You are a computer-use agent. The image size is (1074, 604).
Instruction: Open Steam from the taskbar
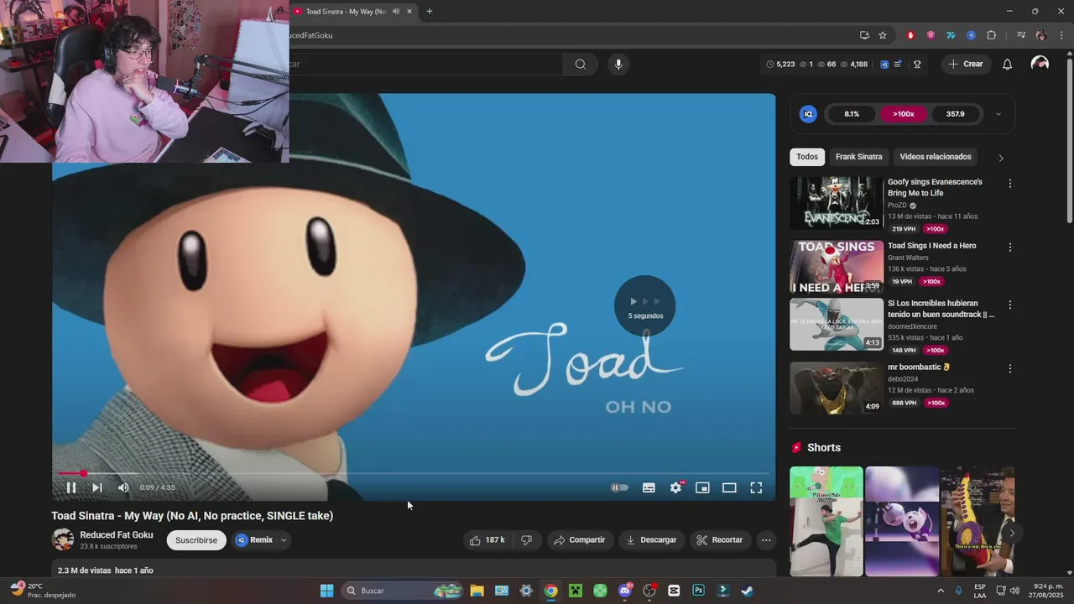pyautogui.click(x=747, y=591)
